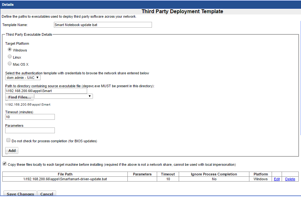Click the source directory path field
The image size is (301, 197).
[x=46, y=91]
